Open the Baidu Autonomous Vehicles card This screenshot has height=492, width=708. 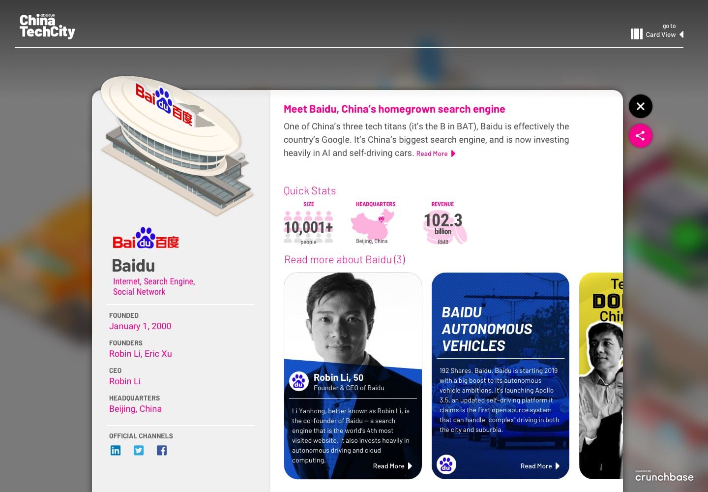point(501,376)
